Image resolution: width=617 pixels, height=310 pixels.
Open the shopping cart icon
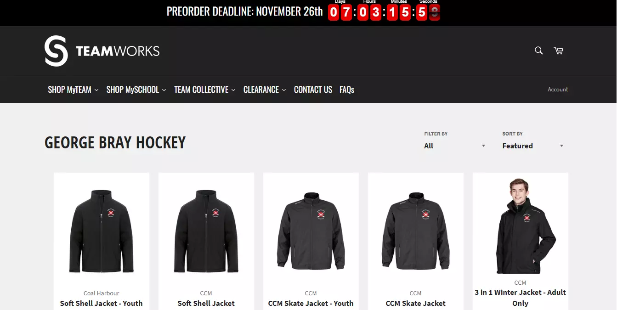coord(558,51)
